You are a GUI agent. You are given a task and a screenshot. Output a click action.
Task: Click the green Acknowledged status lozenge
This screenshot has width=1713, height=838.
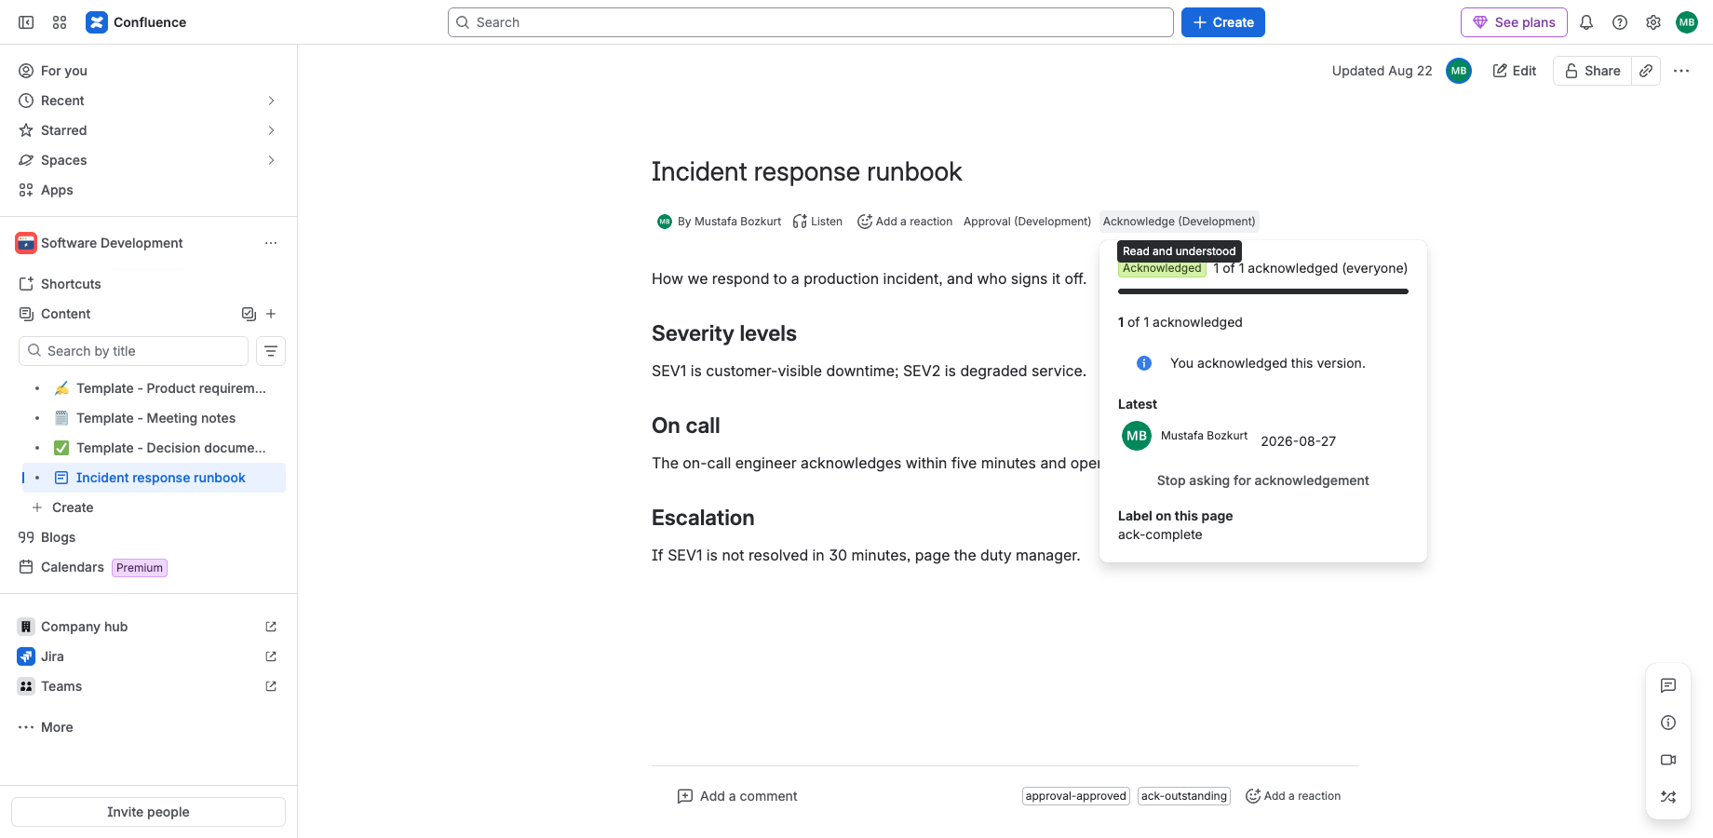click(1162, 269)
